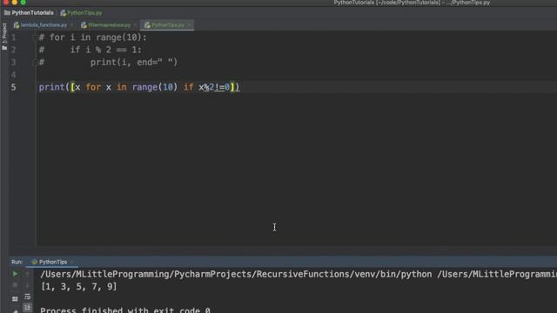Collapse comment block fold marker at line 1
The image size is (557, 313).
[35, 37]
